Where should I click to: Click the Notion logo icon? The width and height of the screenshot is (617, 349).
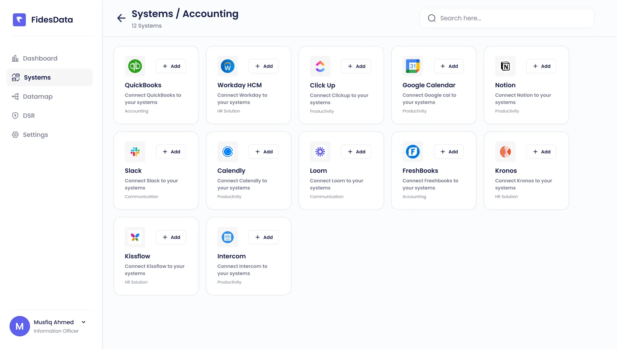505,66
